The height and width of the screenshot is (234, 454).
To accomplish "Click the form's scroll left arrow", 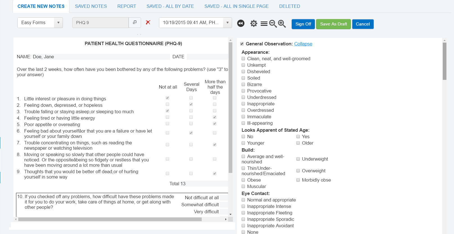I will [16, 219].
